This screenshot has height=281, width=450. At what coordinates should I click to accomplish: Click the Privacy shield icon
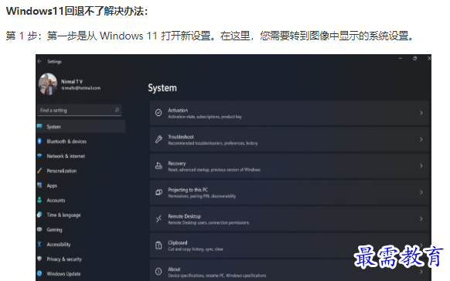(39, 259)
